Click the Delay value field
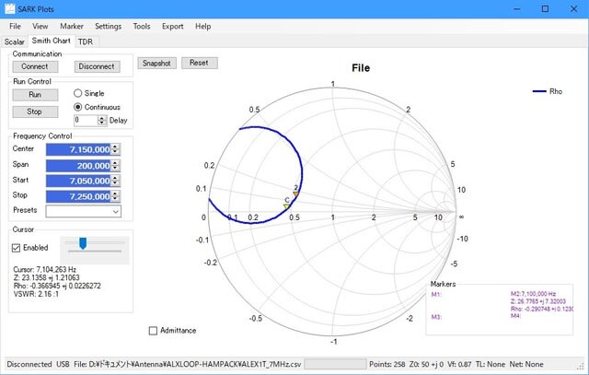Viewport: 589px width, 375px height. 86,121
